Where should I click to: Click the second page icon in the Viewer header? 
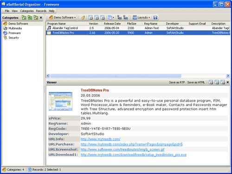[217, 82]
